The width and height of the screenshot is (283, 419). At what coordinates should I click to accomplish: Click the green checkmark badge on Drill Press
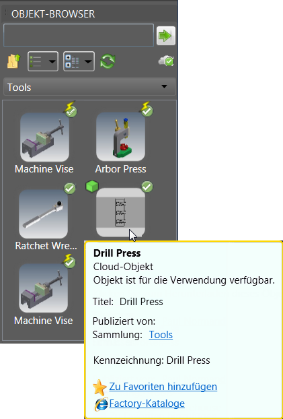[147, 187]
